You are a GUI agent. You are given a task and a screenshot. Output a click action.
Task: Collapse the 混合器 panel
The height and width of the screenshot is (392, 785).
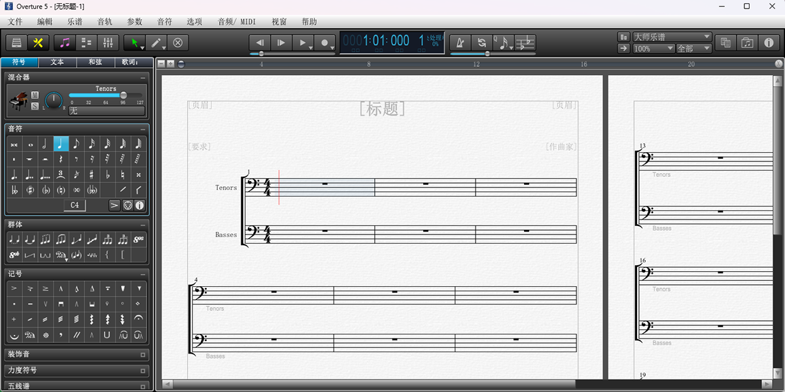[x=143, y=77]
